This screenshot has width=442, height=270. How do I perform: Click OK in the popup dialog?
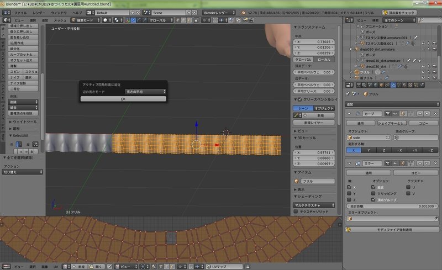[123, 99]
